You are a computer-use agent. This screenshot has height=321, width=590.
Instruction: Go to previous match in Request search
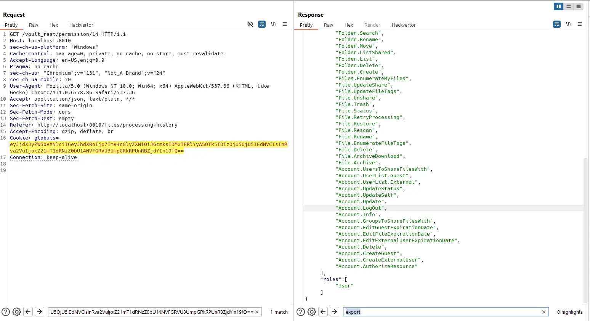coord(28,312)
